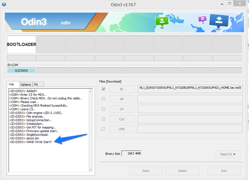Screen dimensions: 249x180
Task: Click the BL file select button
Action: point(122,89)
